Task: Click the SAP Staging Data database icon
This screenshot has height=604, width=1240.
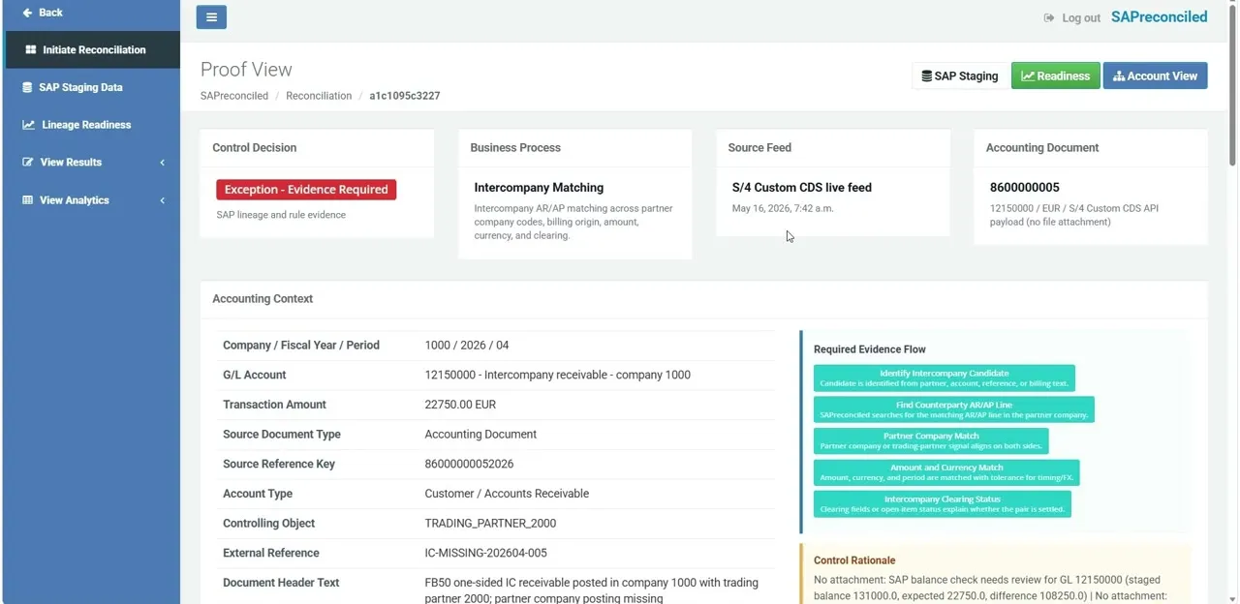Action: [x=27, y=87]
